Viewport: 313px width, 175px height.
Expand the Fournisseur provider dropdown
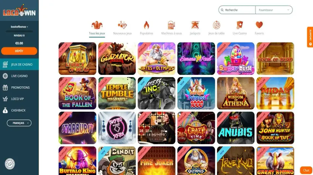pyautogui.click(x=274, y=10)
